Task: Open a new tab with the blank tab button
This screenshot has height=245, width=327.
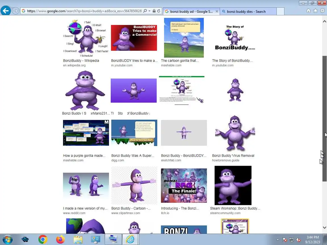Action: pyautogui.click(x=280, y=11)
